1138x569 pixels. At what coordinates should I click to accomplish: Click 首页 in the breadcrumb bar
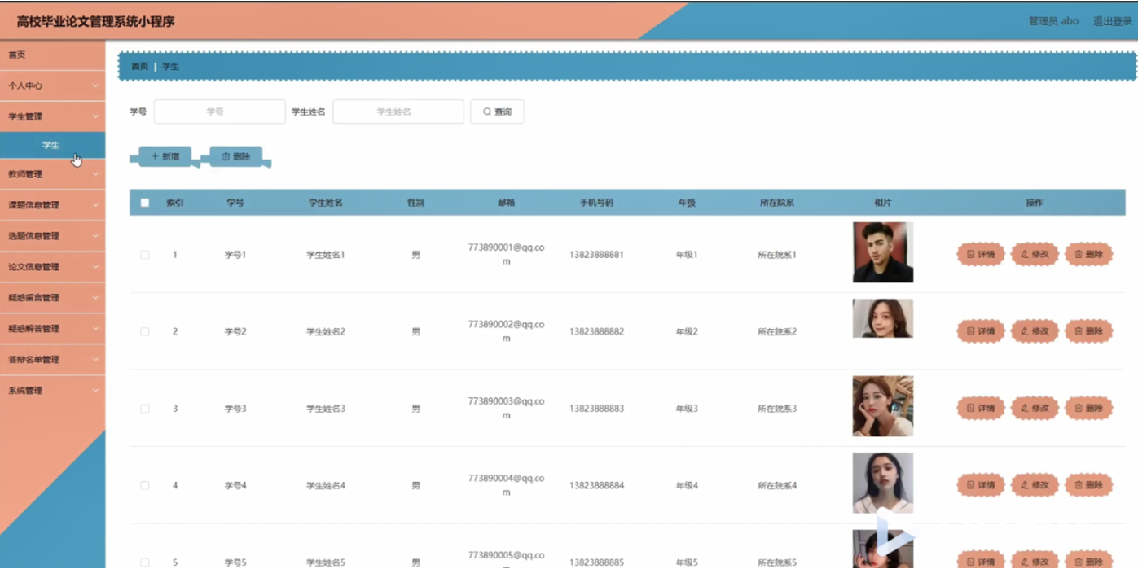tap(140, 67)
